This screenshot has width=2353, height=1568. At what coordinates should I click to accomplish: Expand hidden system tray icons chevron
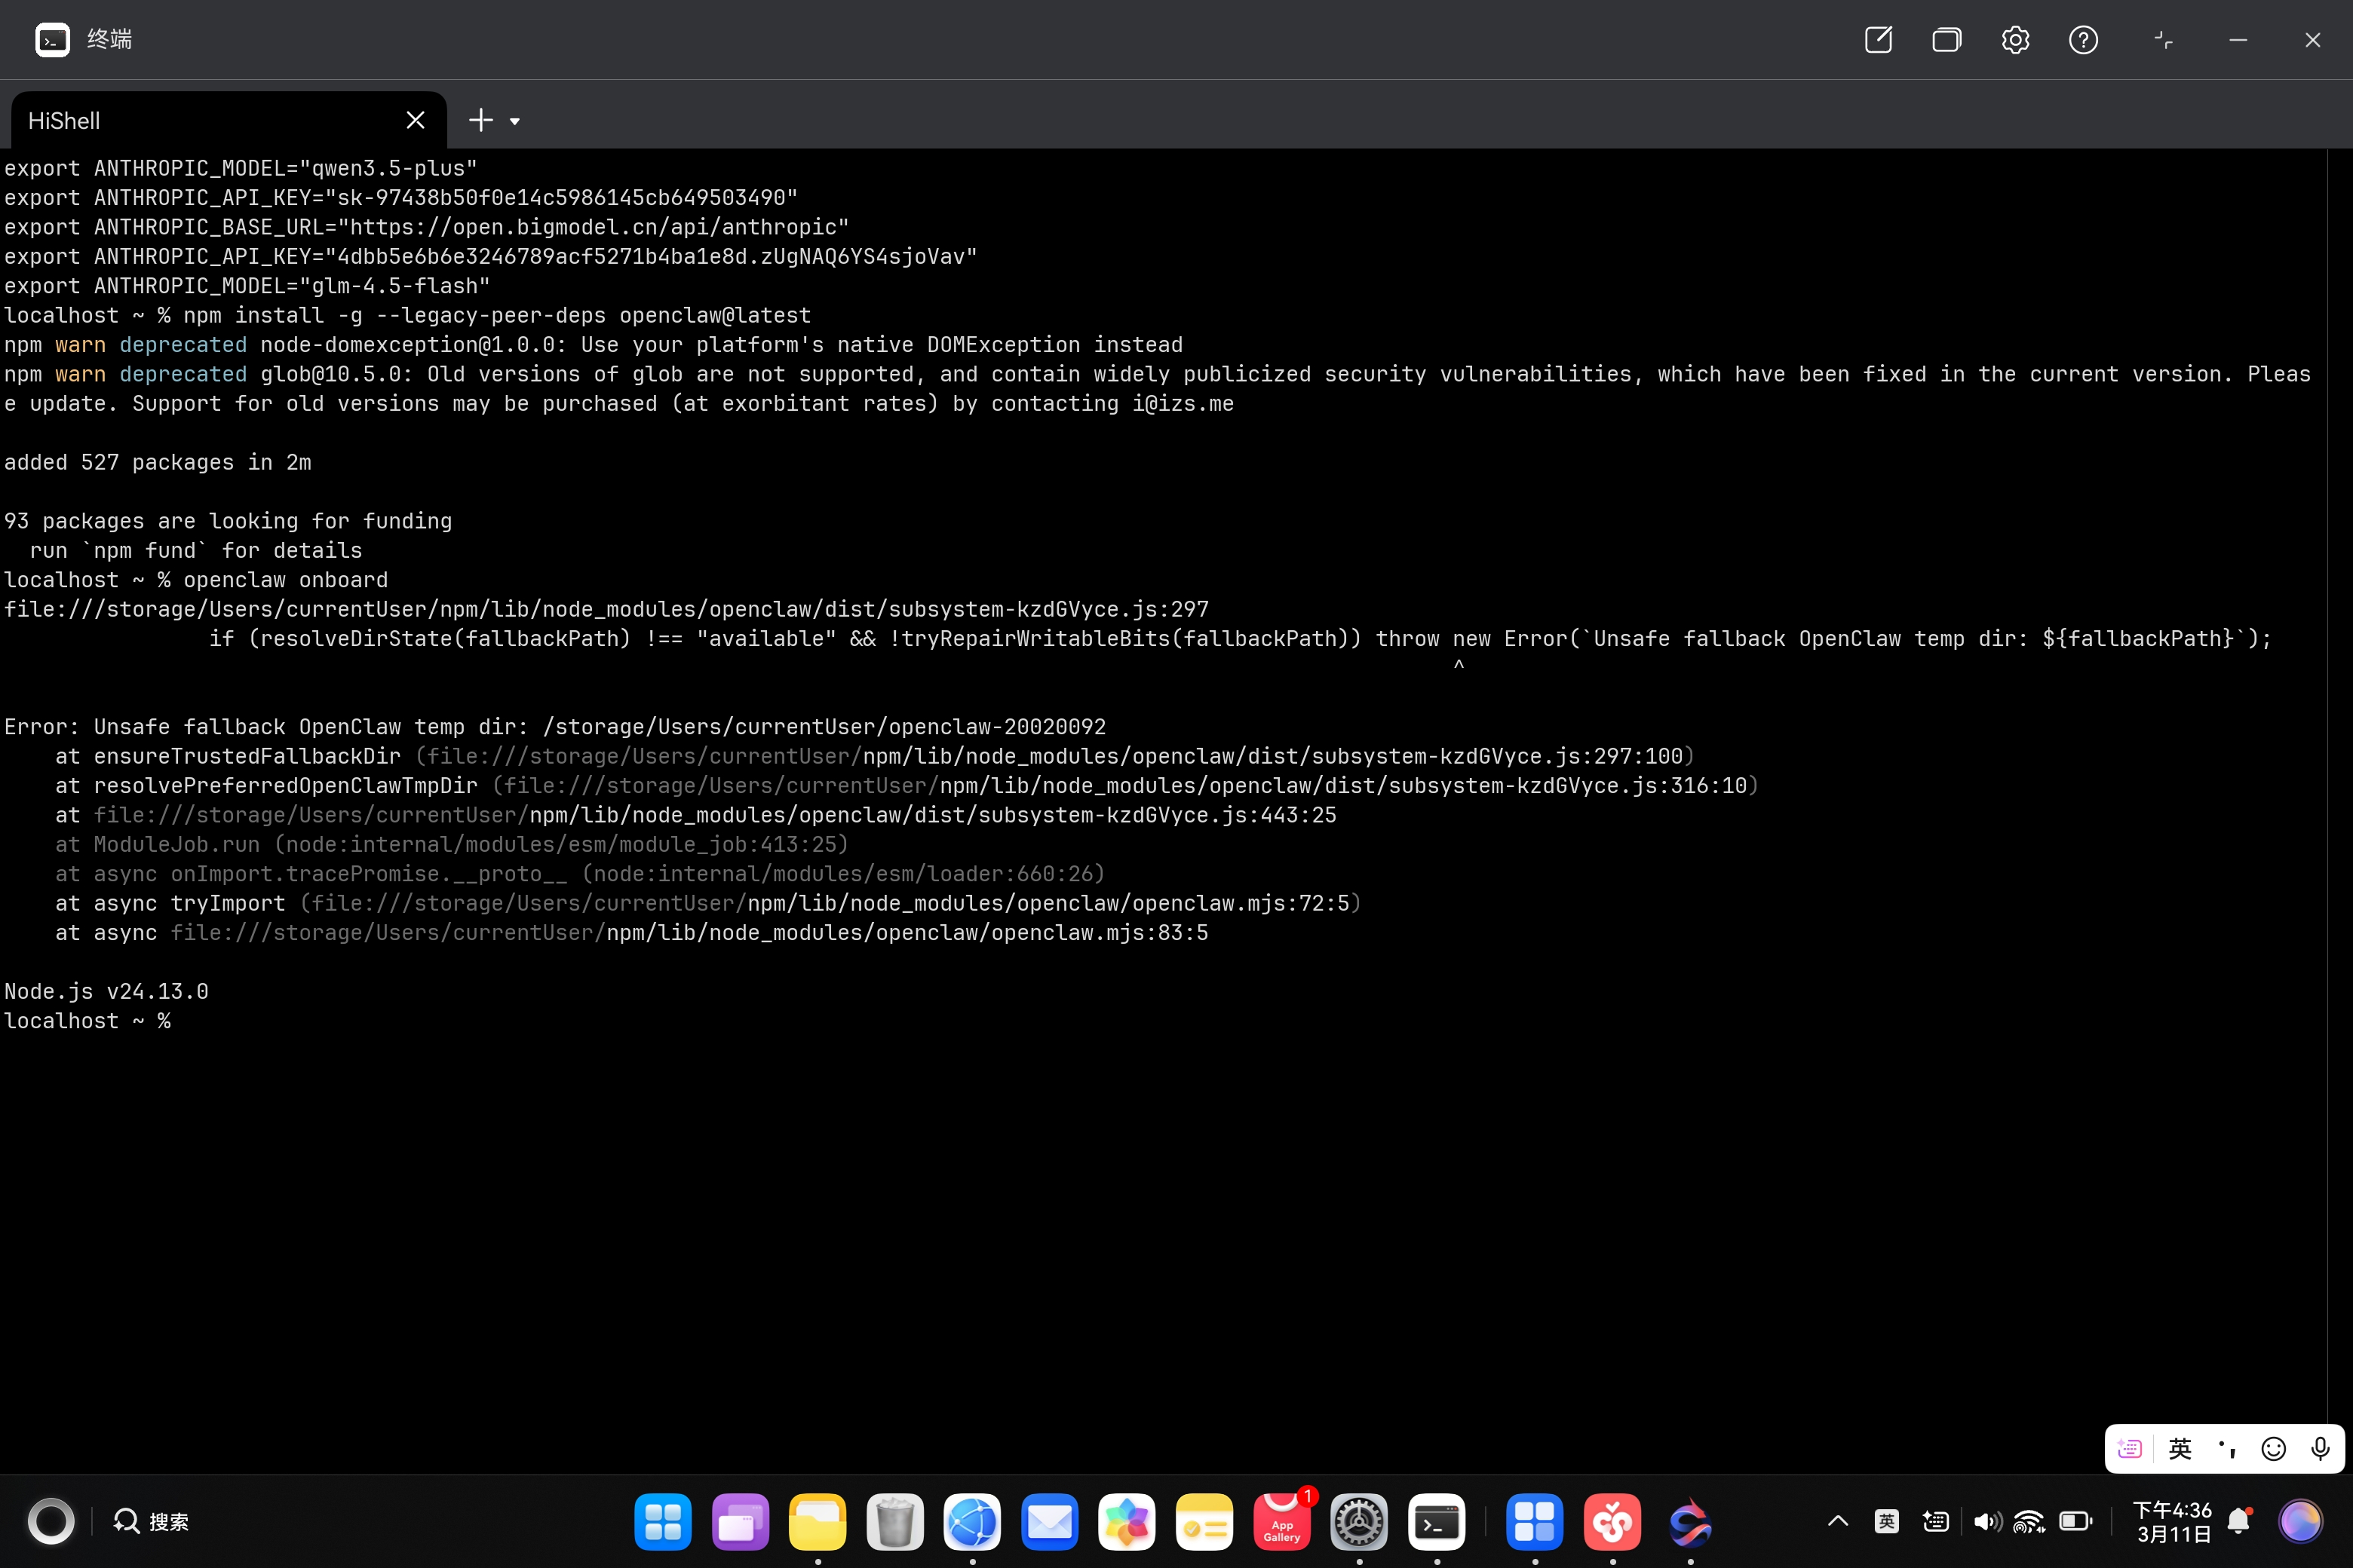point(1838,1521)
